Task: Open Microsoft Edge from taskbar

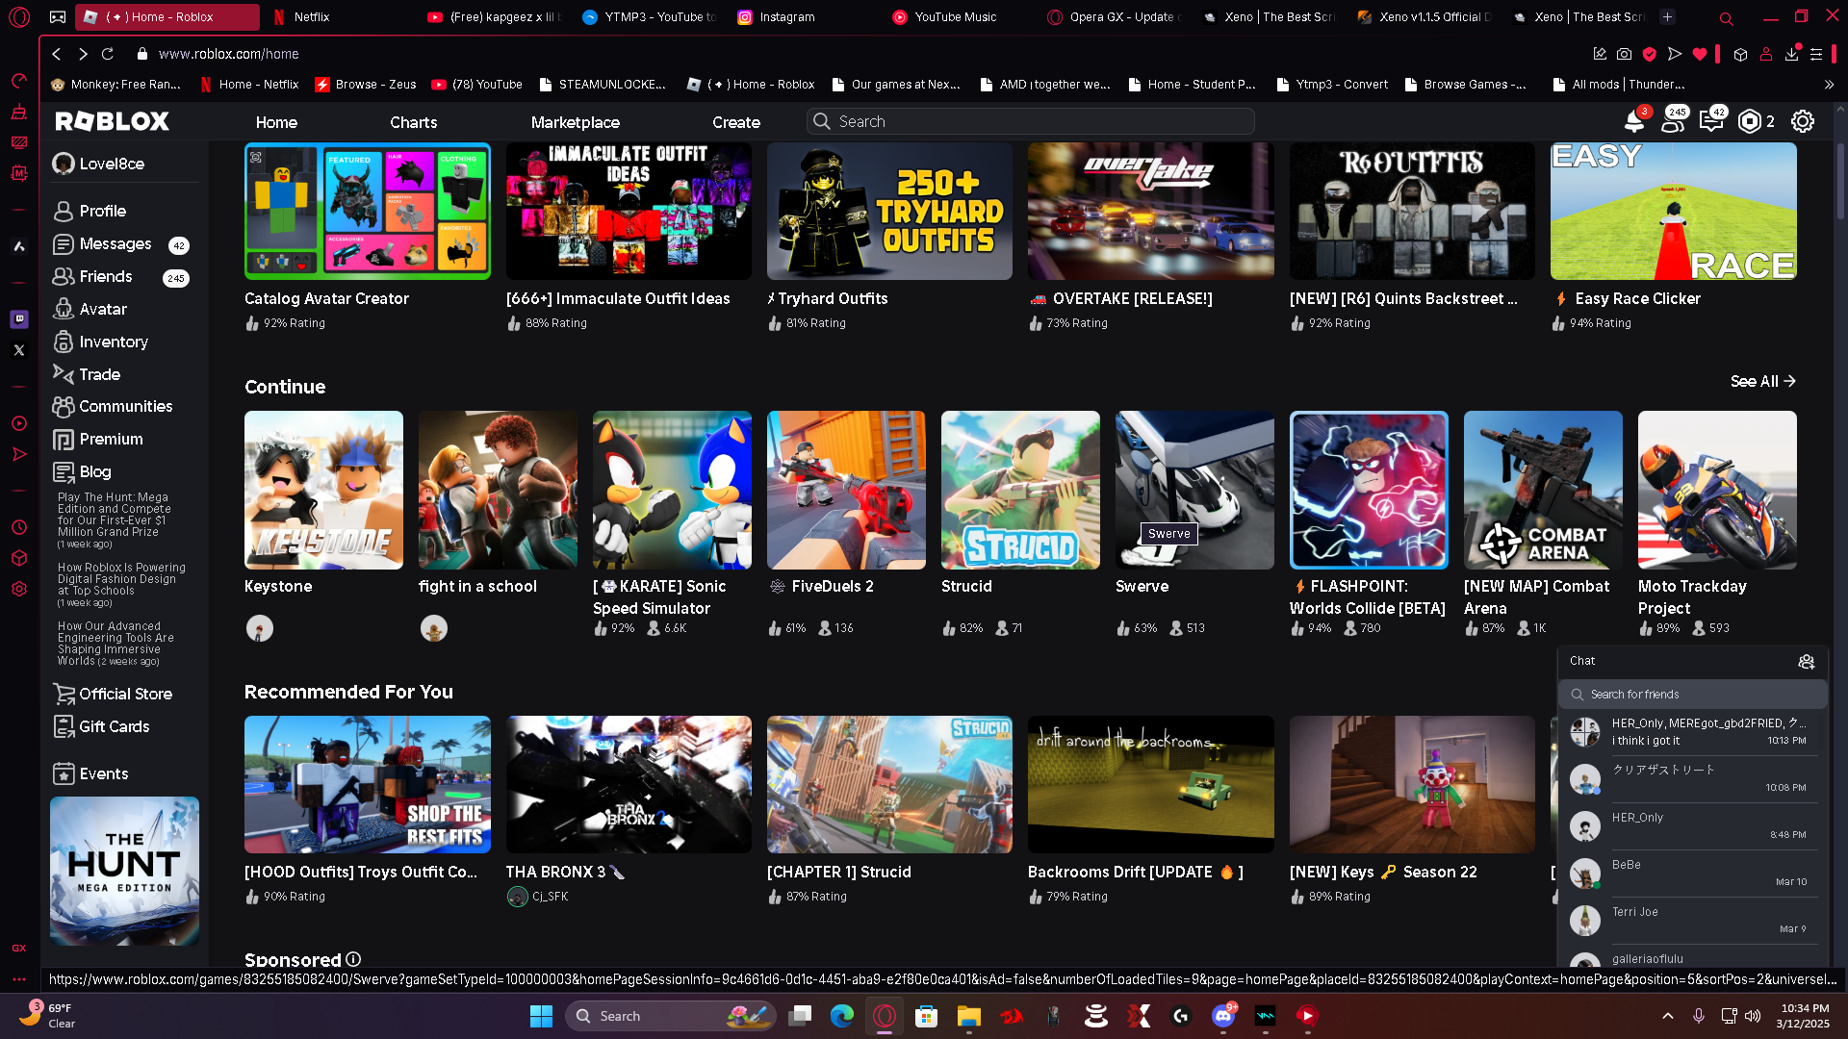Action: point(842,1015)
